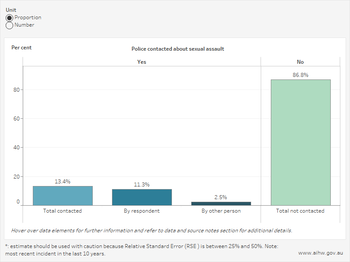350x262 pixels.
Task: Select the Proportion radio button
Action: coord(9,18)
